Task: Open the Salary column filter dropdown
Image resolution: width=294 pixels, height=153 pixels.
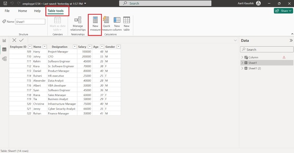Action: 90,47
